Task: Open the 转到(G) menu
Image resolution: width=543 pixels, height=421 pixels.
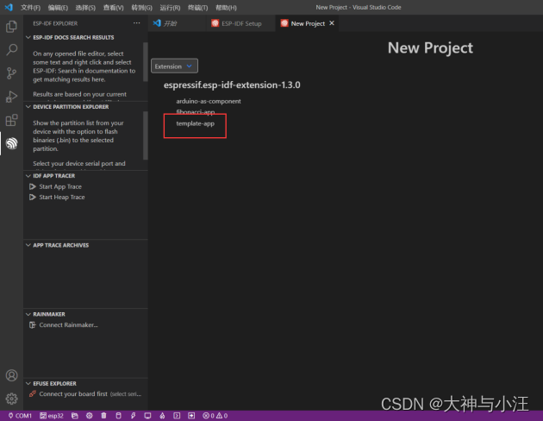Action: (x=141, y=7)
